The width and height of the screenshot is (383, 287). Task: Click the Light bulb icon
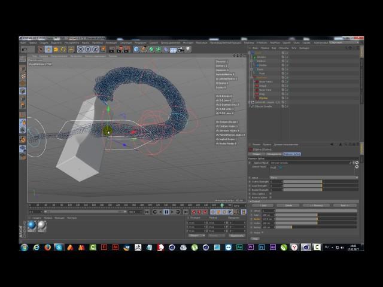tap(188, 50)
